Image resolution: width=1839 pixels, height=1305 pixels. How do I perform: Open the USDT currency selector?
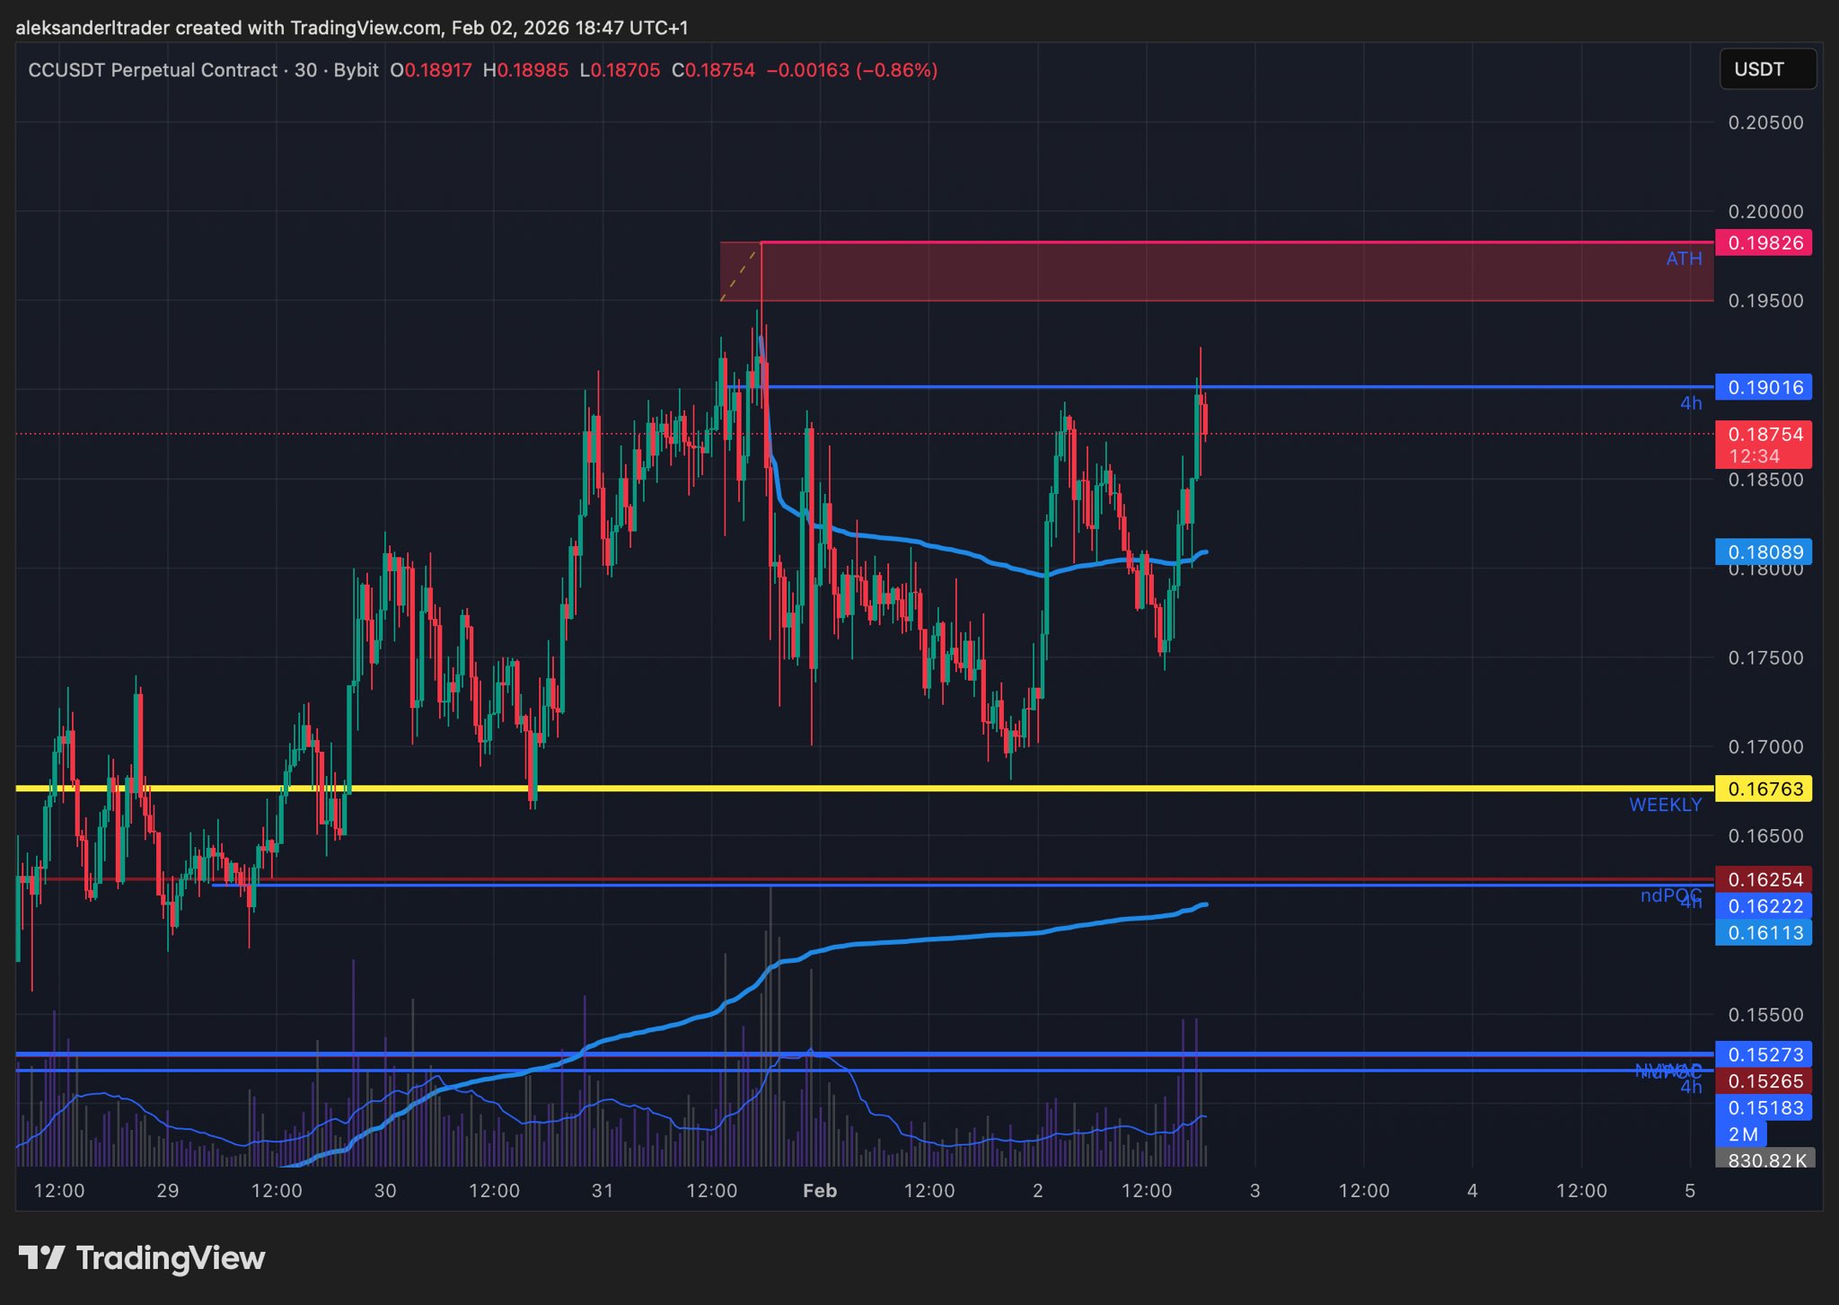click(1766, 70)
